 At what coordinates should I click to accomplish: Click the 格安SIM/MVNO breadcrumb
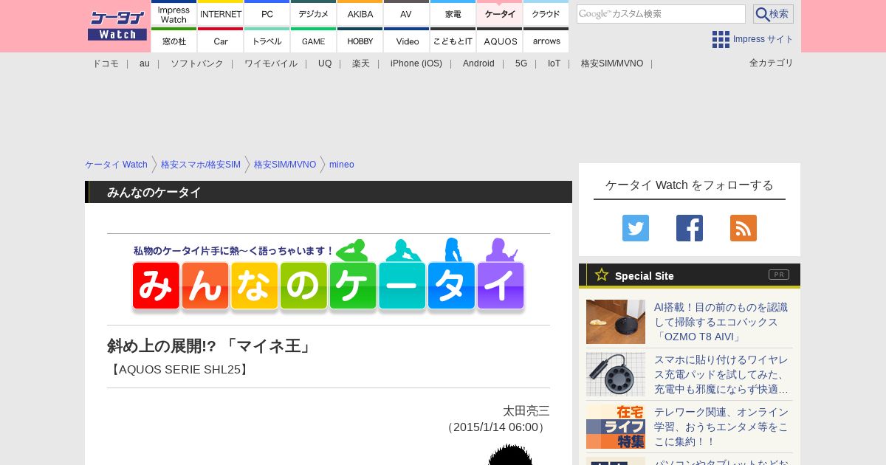point(285,165)
